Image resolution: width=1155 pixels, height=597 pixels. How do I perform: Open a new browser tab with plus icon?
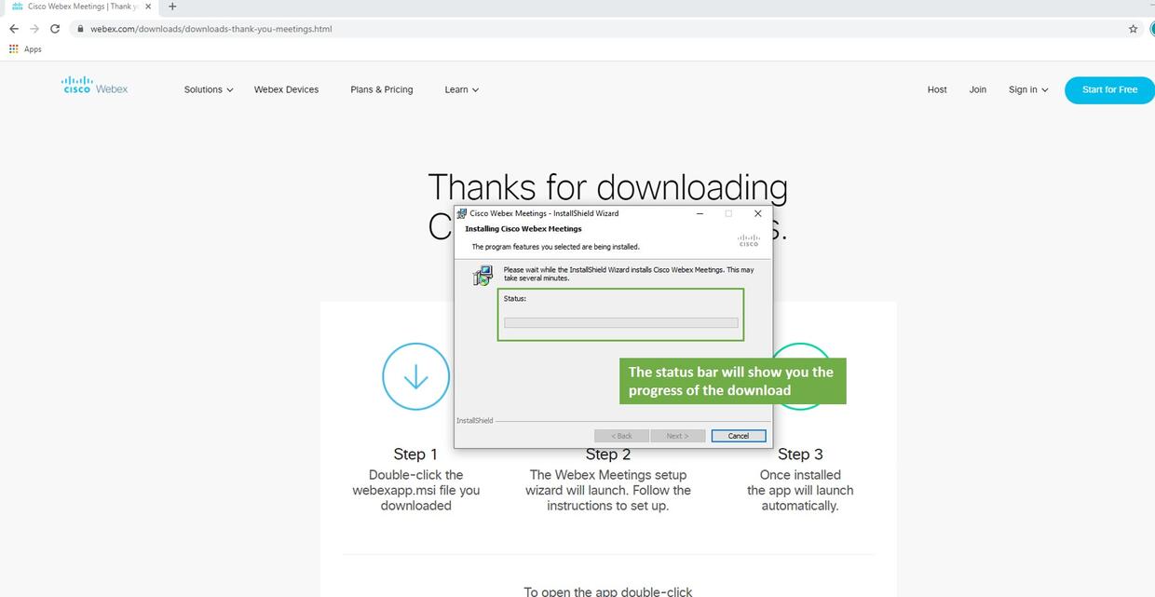point(172,7)
